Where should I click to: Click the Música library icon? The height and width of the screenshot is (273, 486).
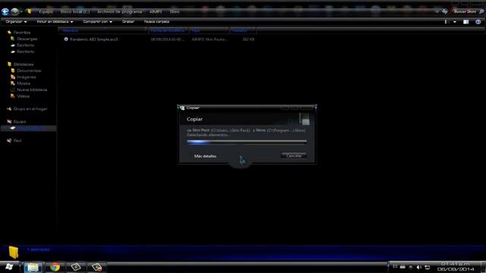point(13,83)
